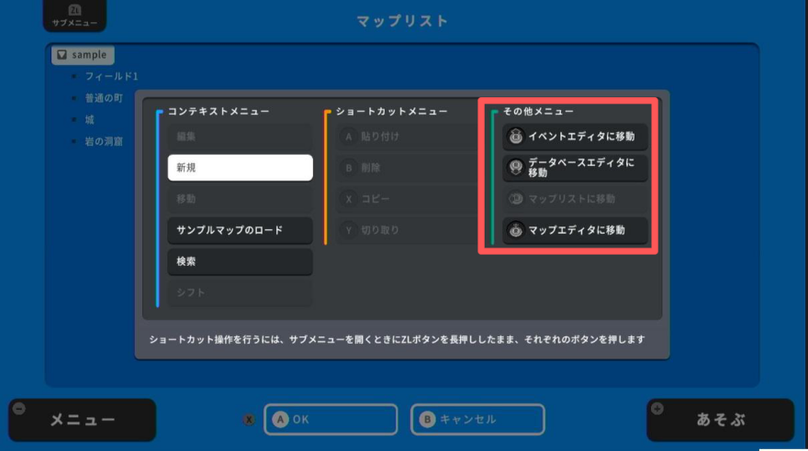The height and width of the screenshot is (451, 808).
Task: Click the X icon left of OK
Action: [x=249, y=420]
